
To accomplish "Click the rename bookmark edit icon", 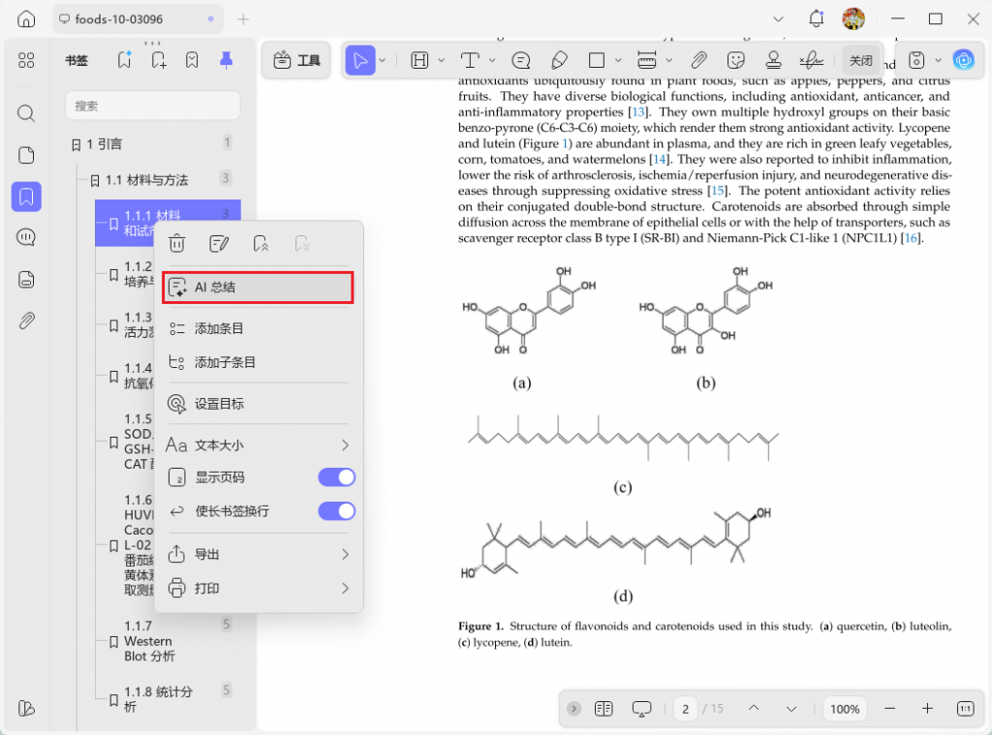I will (219, 243).
